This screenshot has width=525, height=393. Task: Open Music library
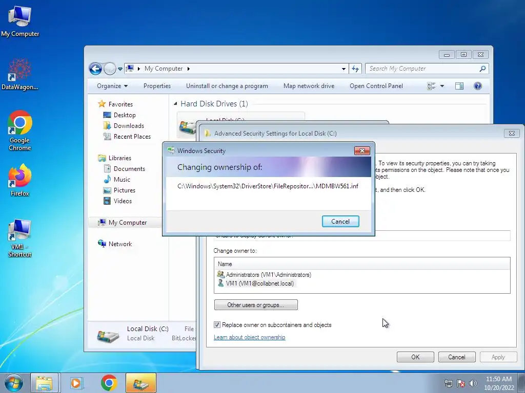(x=117, y=180)
